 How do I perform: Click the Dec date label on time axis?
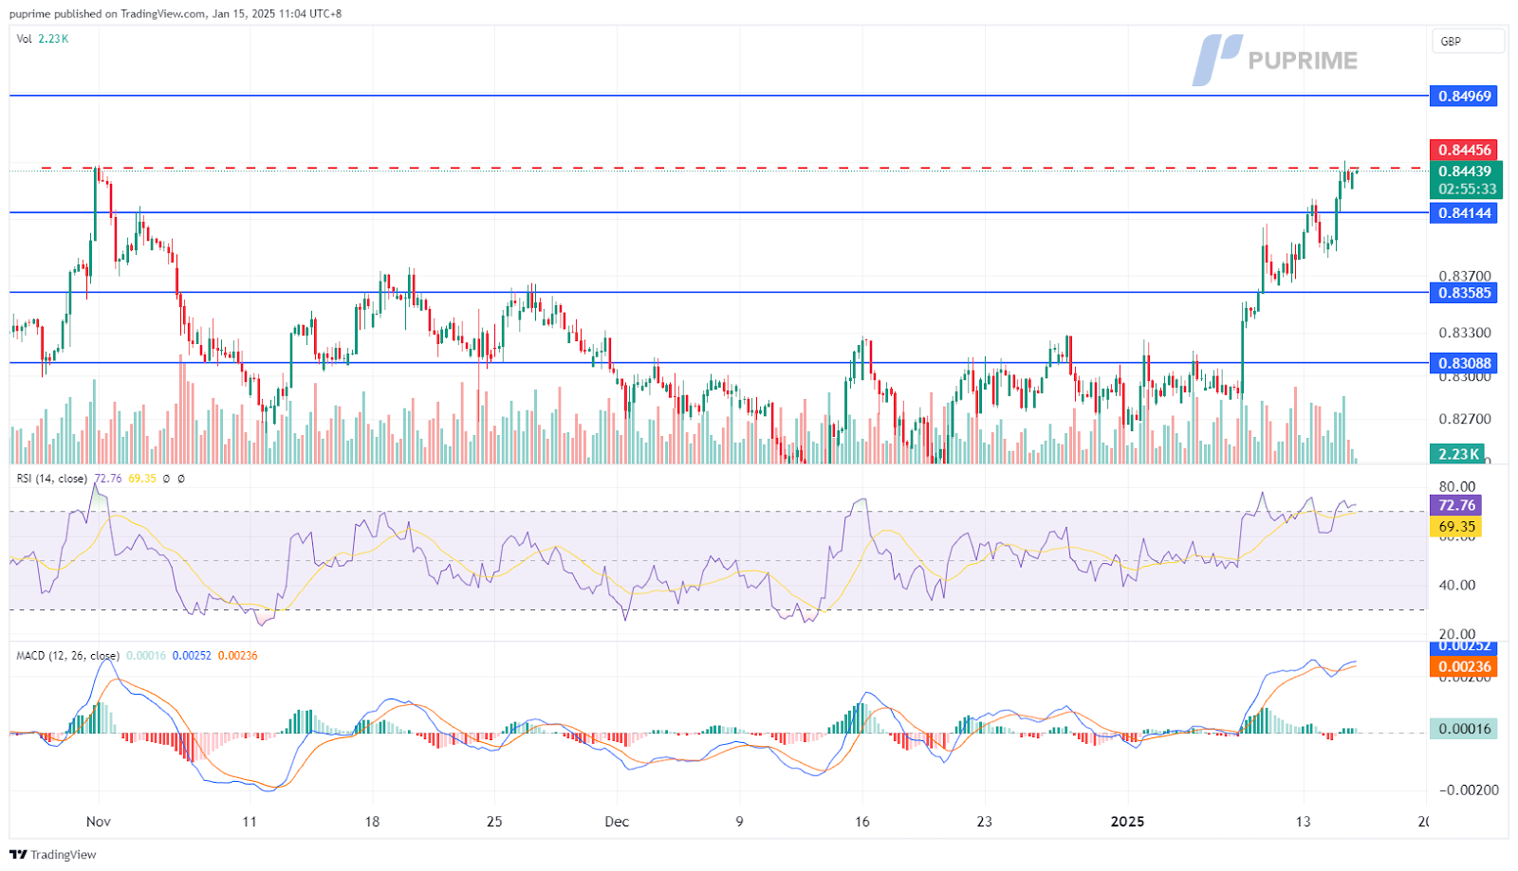(617, 822)
